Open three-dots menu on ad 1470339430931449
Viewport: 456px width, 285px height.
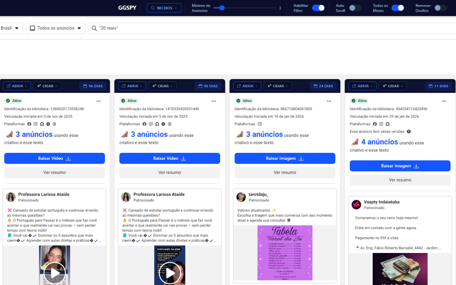pos(214,101)
